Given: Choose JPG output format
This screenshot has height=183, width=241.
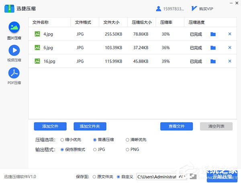Looking at the screenshot, I should (95, 150).
